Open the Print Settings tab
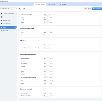The height and width of the screenshot is (102, 102). 40,5
